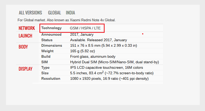Open the SIM spec label

tap(44, 62)
